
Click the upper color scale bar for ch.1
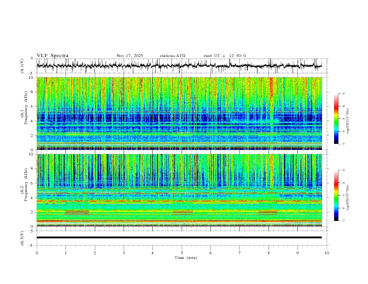point(336,119)
